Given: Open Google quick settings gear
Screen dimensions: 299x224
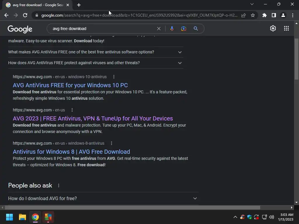Looking at the screenshot, I should [273, 28].
